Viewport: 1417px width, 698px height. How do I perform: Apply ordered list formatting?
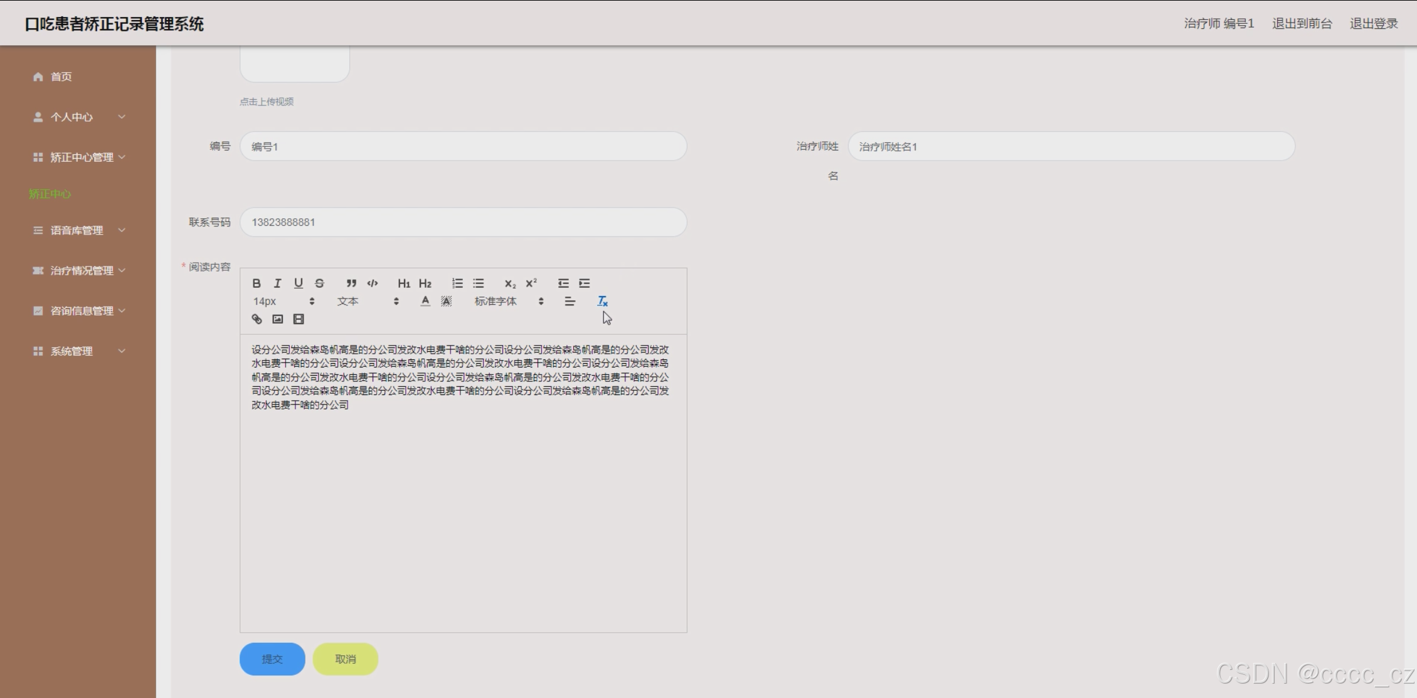pos(457,283)
